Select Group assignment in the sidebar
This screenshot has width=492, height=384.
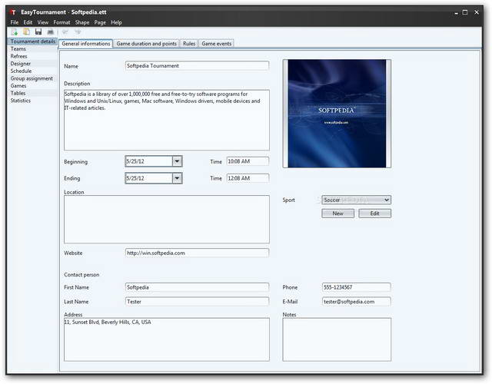[x=32, y=78]
